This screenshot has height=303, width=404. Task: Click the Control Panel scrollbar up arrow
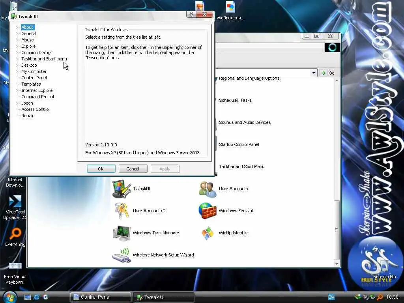[x=337, y=80]
